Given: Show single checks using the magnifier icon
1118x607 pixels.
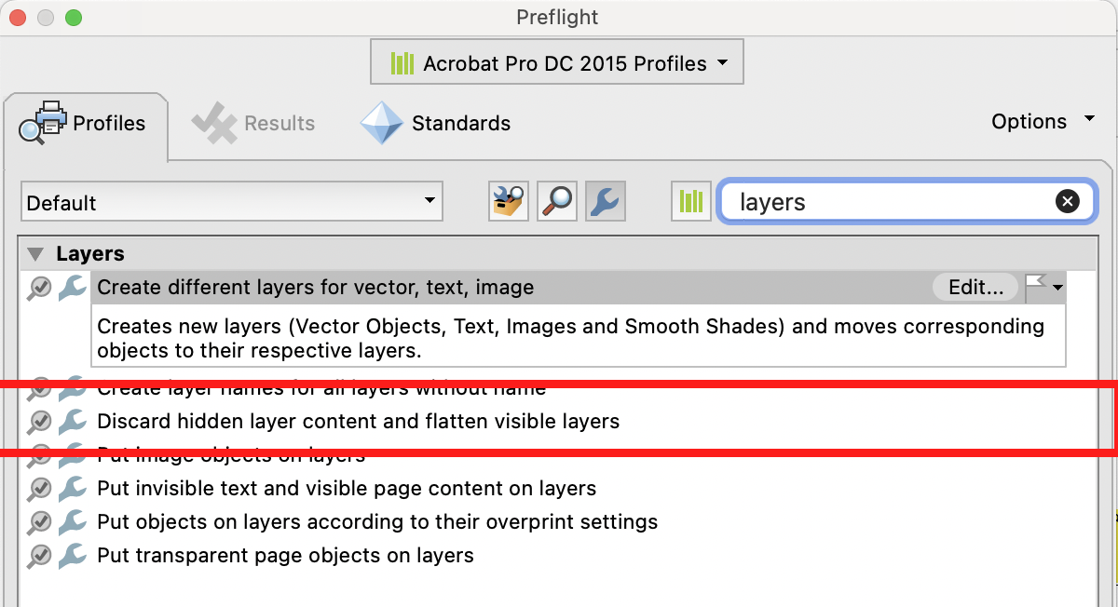Looking at the screenshot, I should 557,201.
